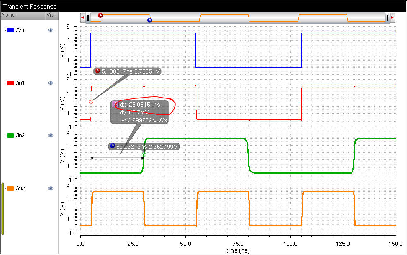Viewport: 407px width, 255px height.
Task: Select the /in1 trace name
Action: click(x=20, y=83)
